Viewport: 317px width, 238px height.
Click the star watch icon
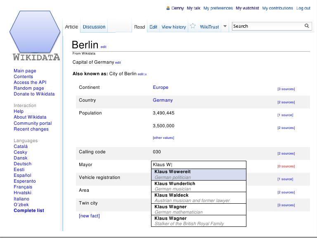coord(193,26)
